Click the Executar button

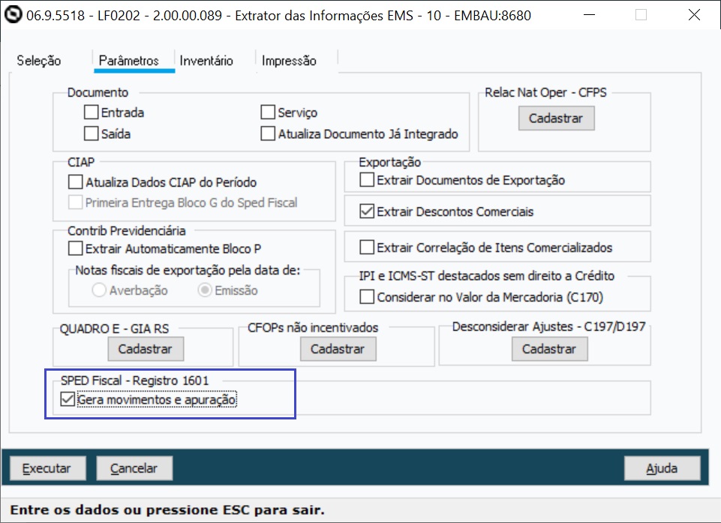coord(48,468)
